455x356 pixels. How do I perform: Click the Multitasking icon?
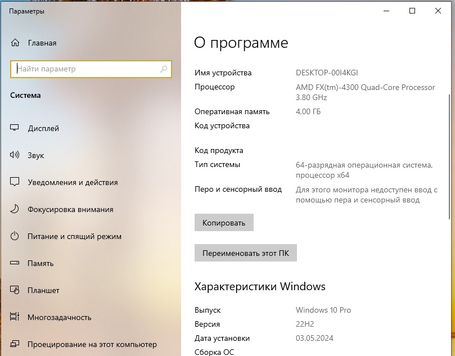click(15, 317)
